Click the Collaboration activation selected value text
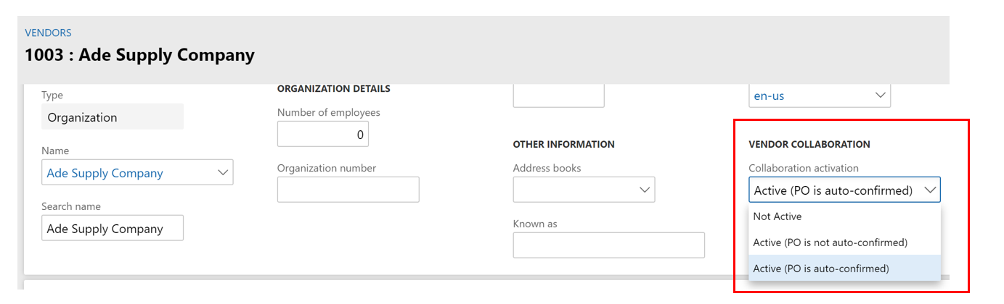This screenshot has width=1004, height=304. tap(833, 190)
